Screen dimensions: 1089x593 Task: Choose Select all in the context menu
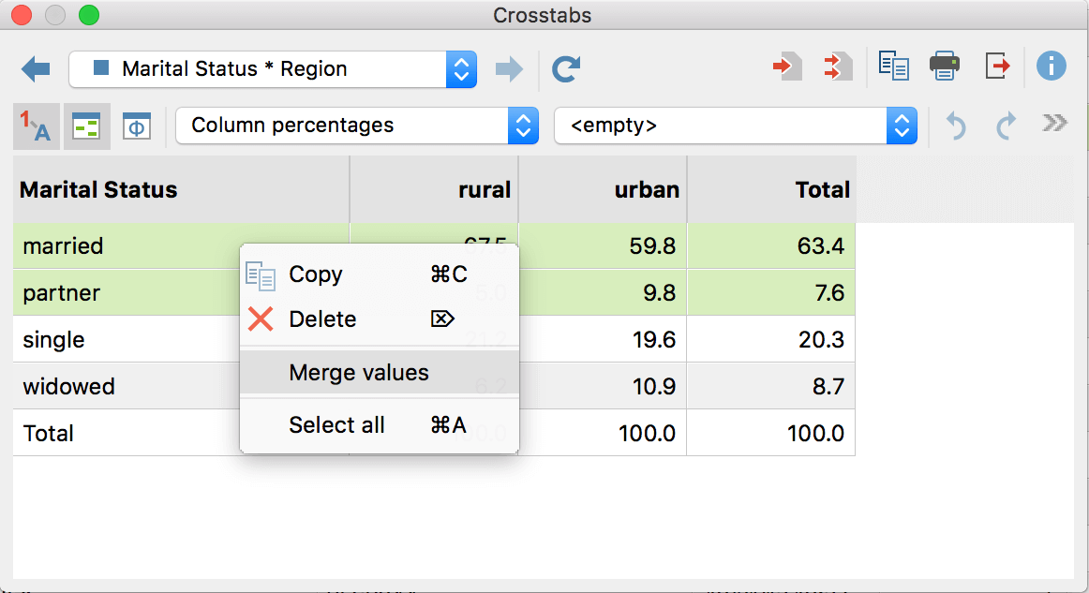[380, 425]
